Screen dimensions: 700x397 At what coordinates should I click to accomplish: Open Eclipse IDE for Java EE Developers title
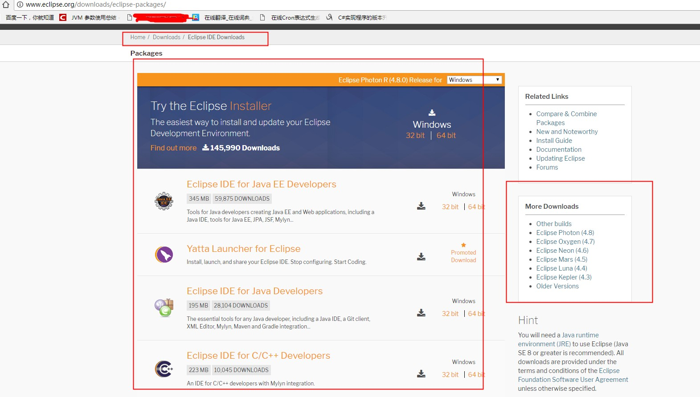tap(262, 184)
